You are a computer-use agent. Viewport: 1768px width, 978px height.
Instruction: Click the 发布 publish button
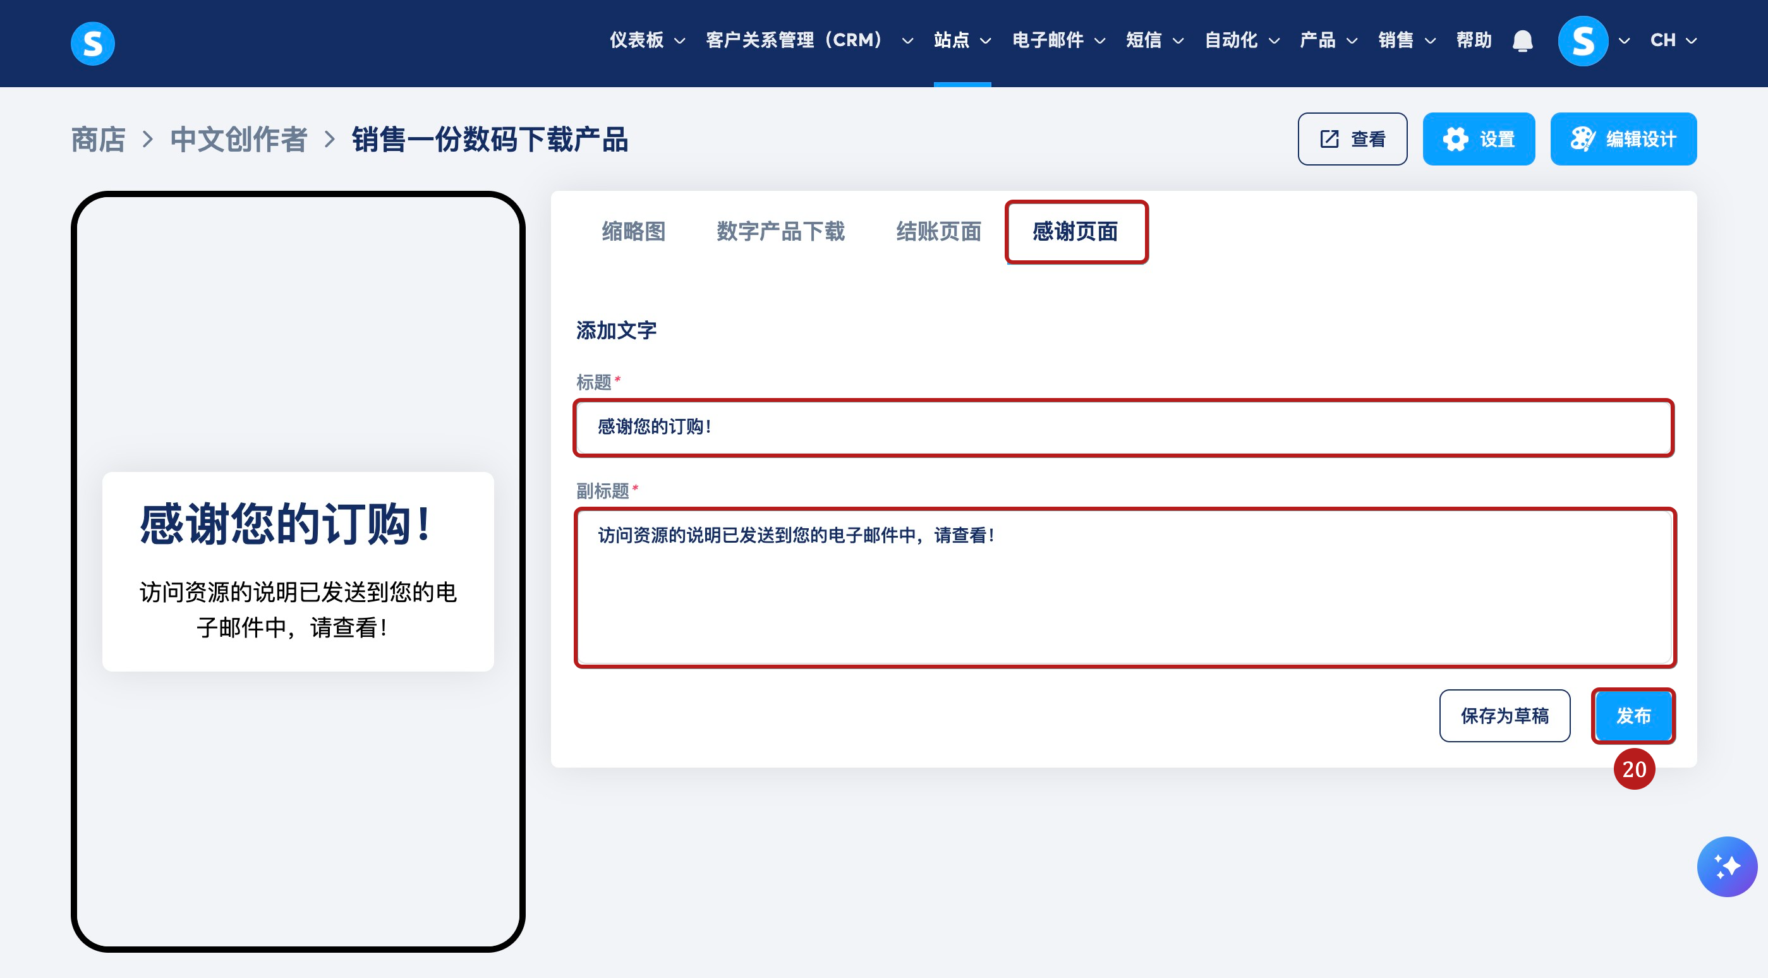click(x=1633, y=716)
